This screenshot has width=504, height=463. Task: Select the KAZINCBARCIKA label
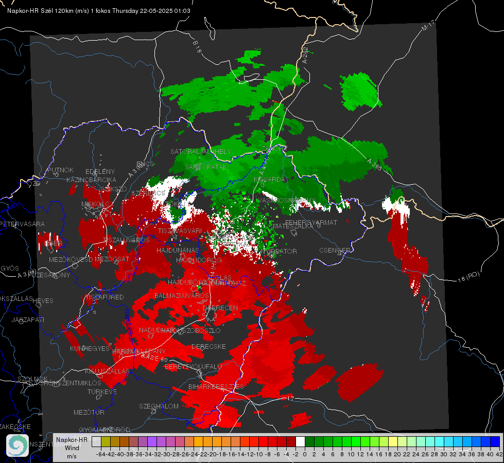click(x=91, y=180)
